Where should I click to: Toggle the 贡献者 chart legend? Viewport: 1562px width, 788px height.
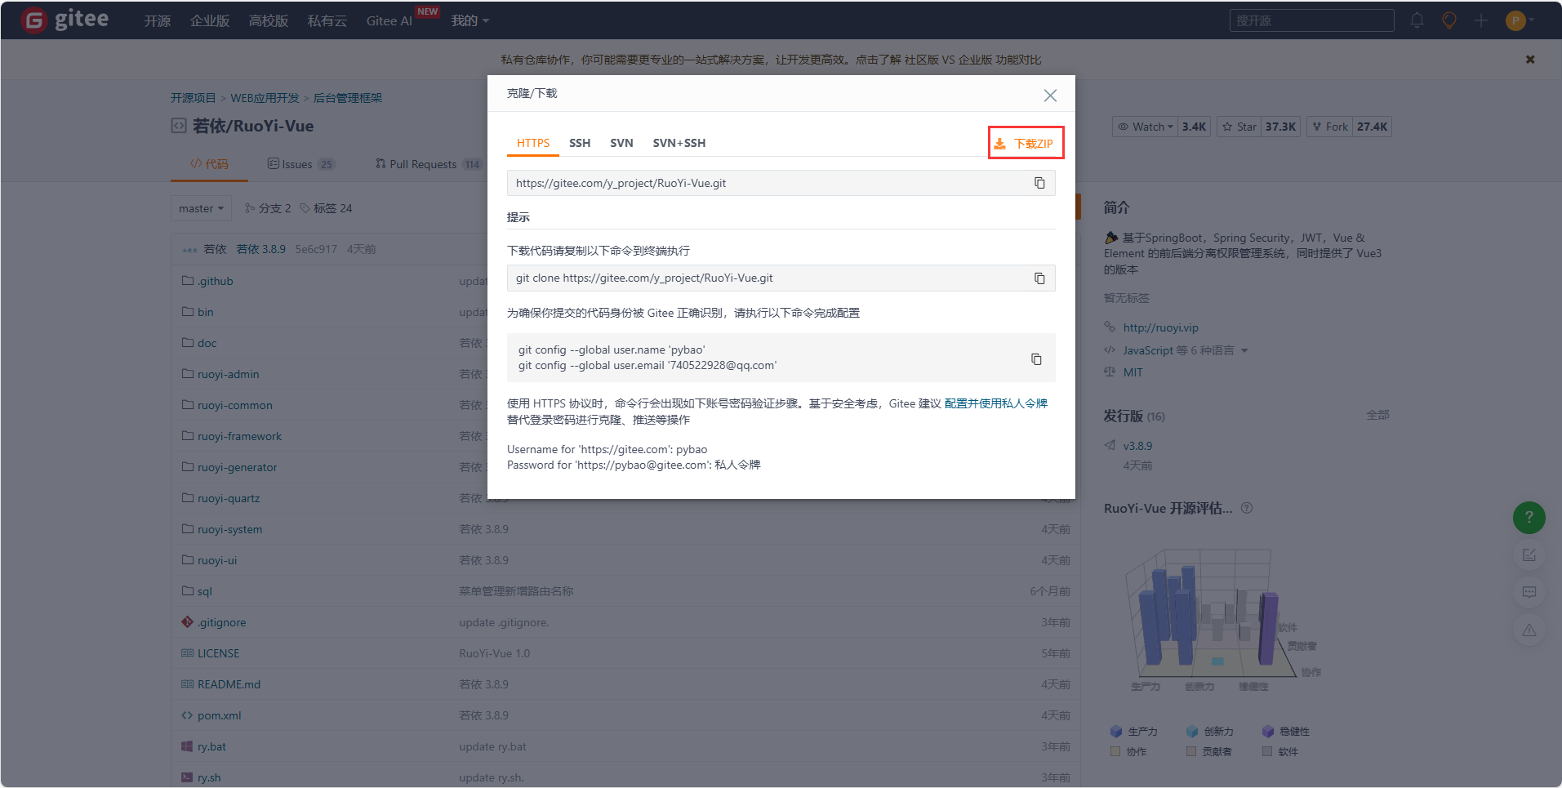click(1209, 752)
